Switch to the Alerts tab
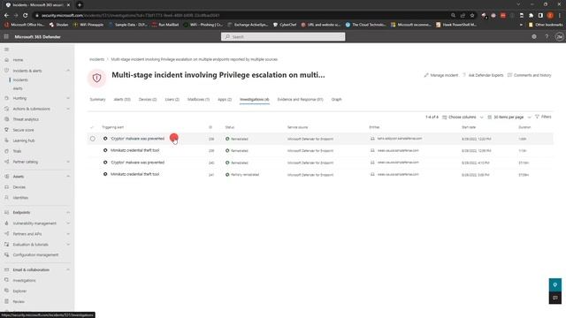The width and height of the screenshot is (566, 318). click(122, 100)
